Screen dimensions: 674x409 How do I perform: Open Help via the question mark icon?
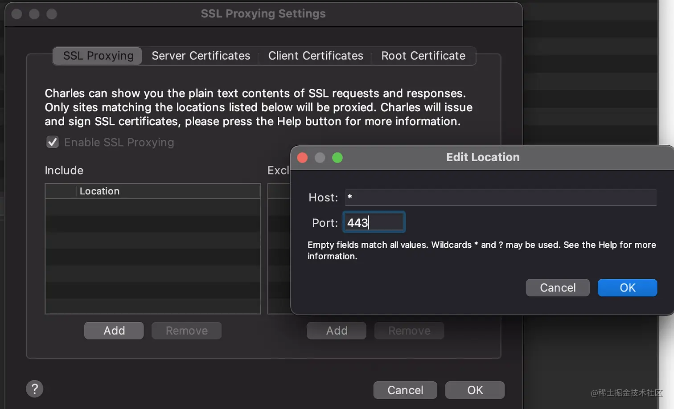click(x=35, y=389)
